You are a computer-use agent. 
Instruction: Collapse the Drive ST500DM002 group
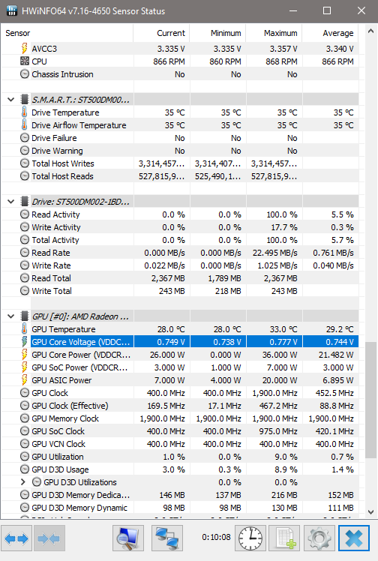(x=10, y=202)
